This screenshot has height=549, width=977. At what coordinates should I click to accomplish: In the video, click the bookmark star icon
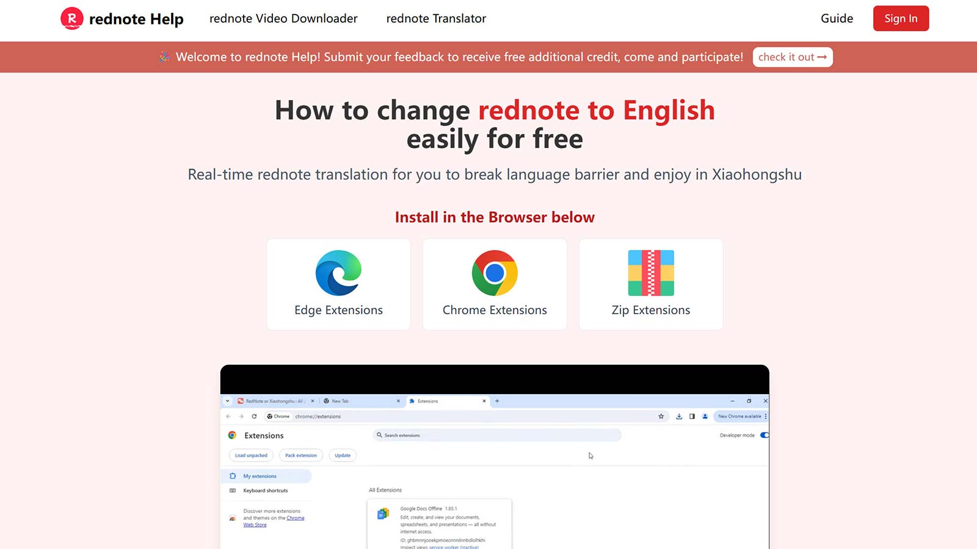(661, 416)
